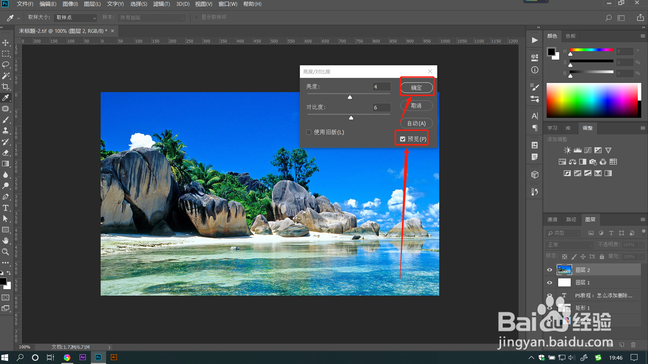The width and height of the screenshot is (648, 364).
Task: Open the Paragraph panel icon
Action: tap(535, 128)
